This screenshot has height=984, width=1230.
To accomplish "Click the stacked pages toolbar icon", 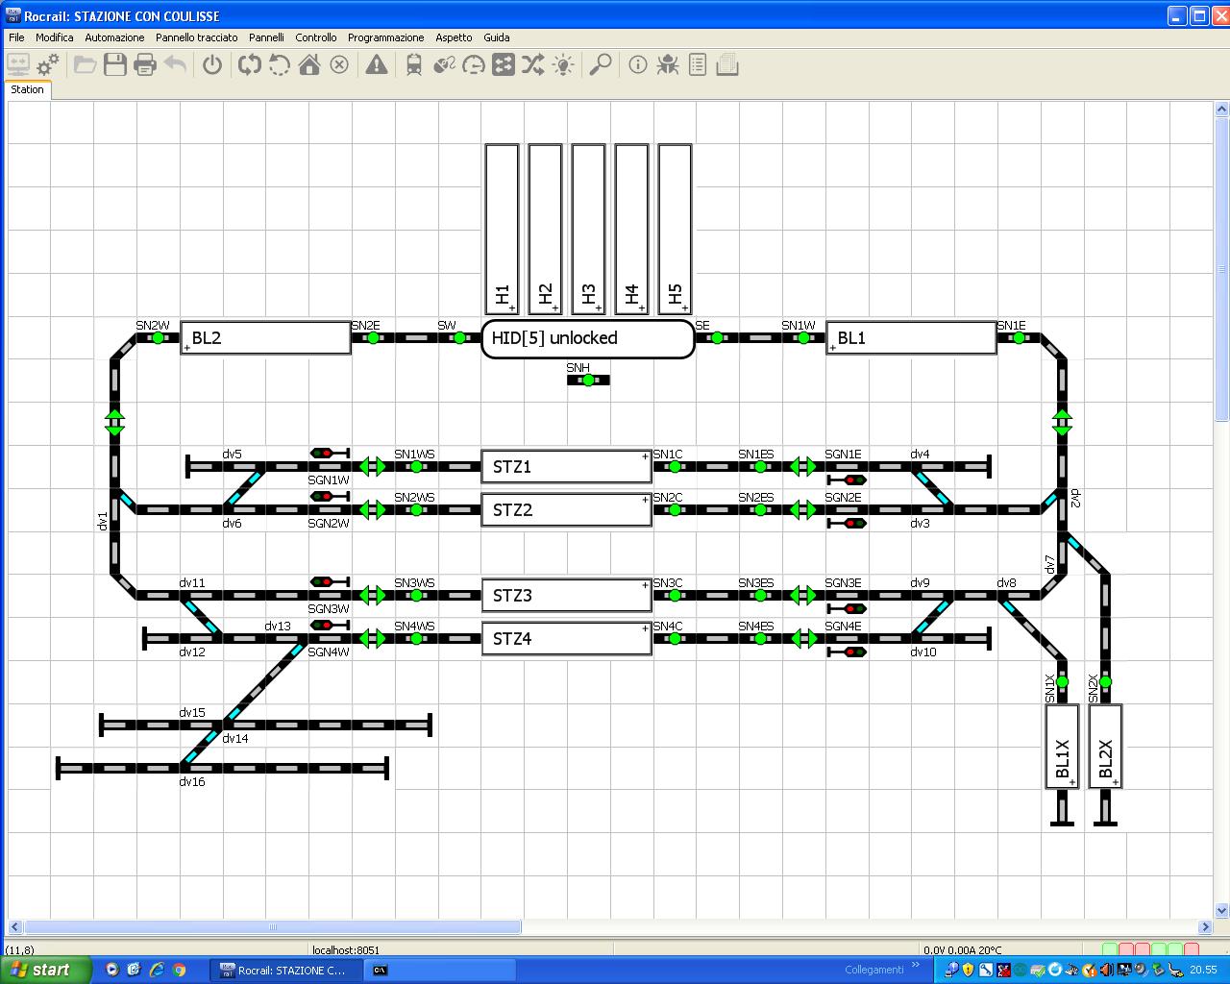I will pos(727,64).
